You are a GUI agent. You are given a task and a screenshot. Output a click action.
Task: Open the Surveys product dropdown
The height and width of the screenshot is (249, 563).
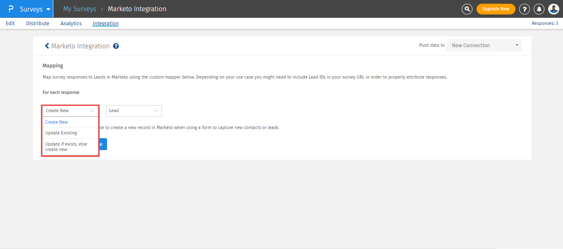pyautogui.click(x=35, y=9)
